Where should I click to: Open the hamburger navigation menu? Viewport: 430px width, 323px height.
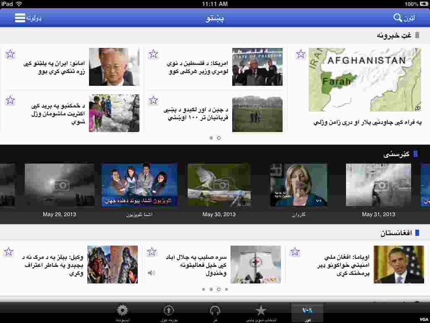pyautogui.click(x=20, y=18)
